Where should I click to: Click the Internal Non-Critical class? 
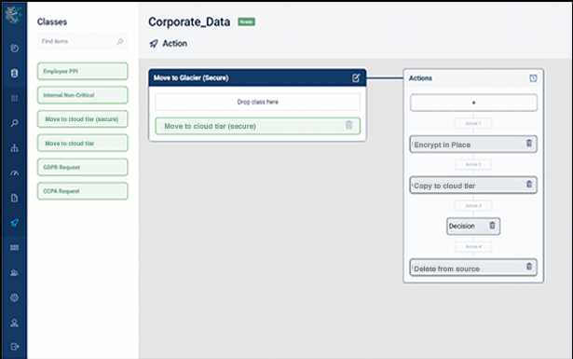tap(83, 95)
